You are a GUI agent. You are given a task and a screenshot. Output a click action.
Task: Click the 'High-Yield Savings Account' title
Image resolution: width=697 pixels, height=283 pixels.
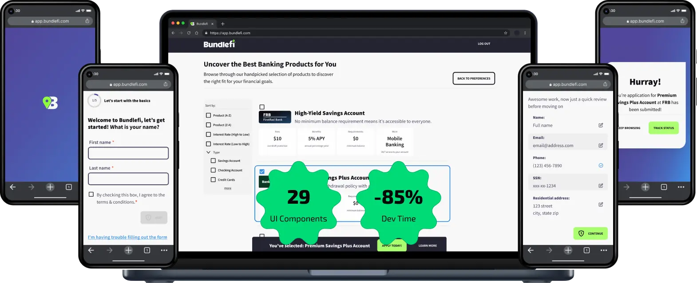coord(329,113)
